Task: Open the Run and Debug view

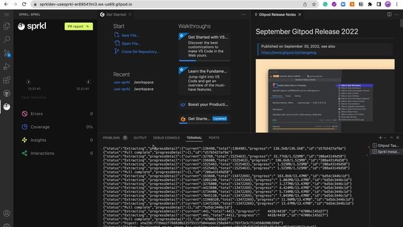Action: coord(7,66)
